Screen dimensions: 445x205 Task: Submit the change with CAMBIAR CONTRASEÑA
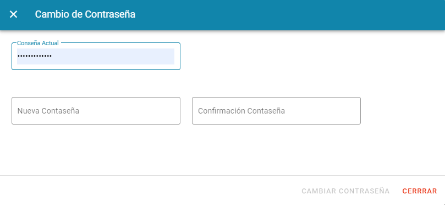point(345,191)
